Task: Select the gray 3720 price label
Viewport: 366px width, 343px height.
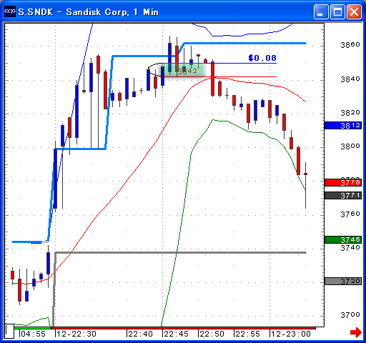Action: click(343, 282)
